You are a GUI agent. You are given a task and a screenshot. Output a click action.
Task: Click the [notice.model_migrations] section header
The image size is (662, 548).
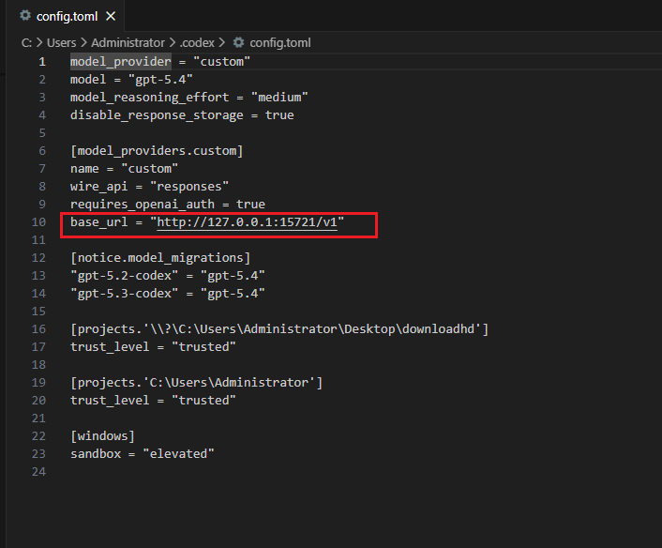[160, 258]
